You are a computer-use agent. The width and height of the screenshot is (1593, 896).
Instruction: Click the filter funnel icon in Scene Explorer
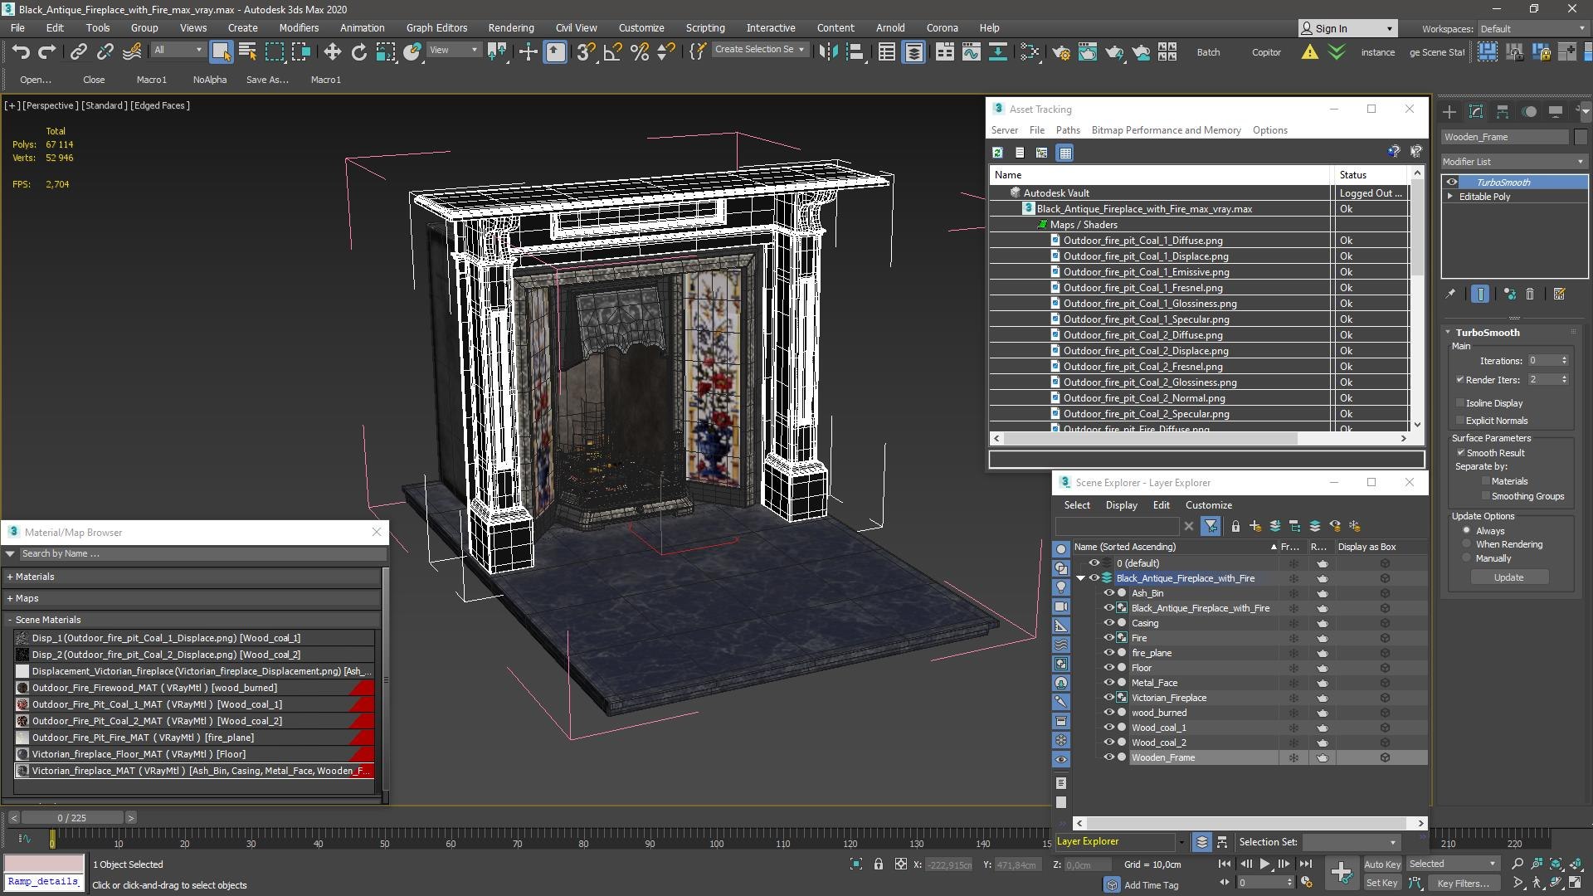(1211, 526)
